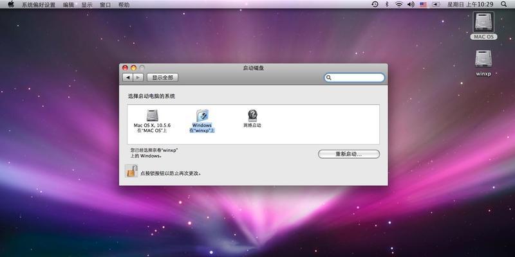The height and width of the screenshot is (257, 515).
Task: Go forward with the right arrow button
Action: coord(138,78)
